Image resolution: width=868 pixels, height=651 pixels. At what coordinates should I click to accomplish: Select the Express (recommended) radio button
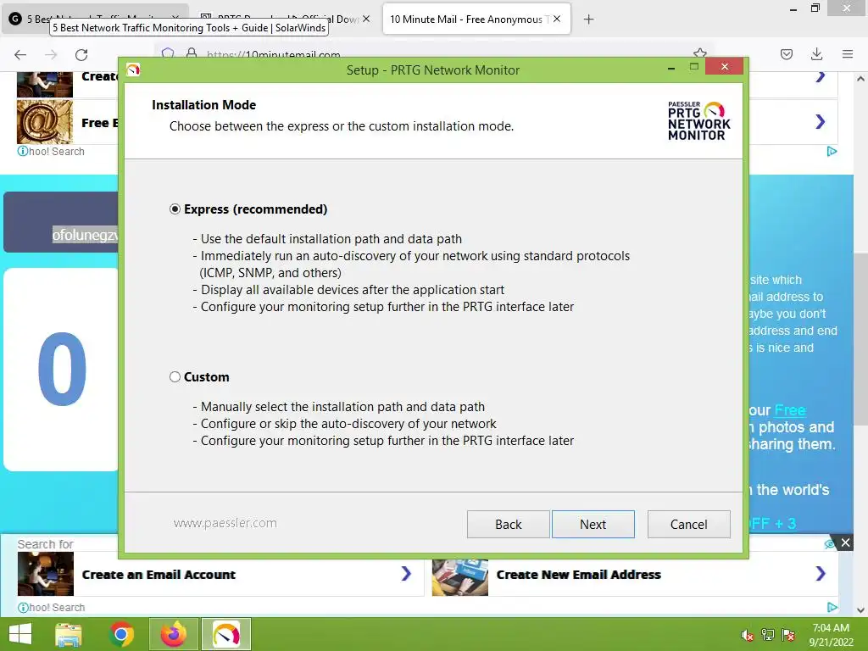tap(175, 209)
